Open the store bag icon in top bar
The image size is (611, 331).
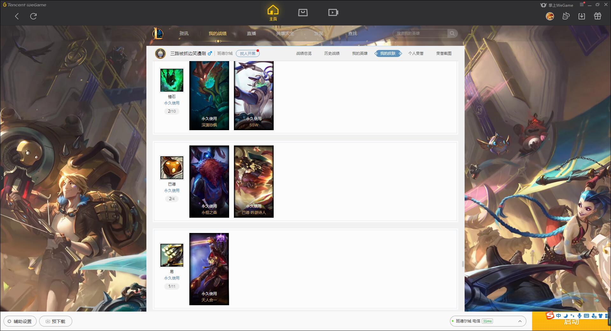coord(303,13)
